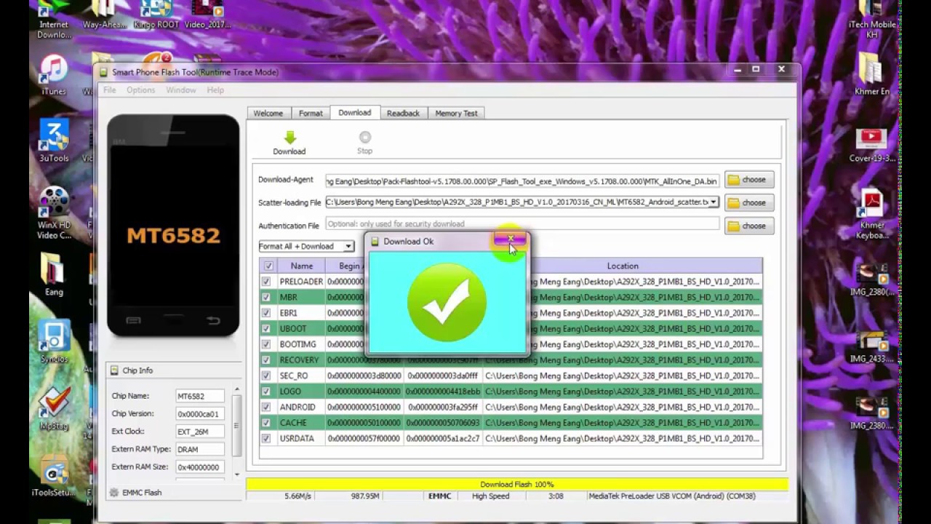Uncheck the PRELOADER partition checkbox
This screenshot has height=524, width=931.
266,282
